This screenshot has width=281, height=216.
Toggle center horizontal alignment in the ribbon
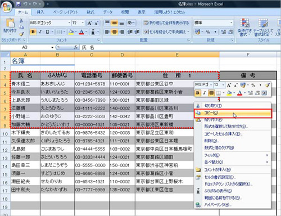coord(115,32)
